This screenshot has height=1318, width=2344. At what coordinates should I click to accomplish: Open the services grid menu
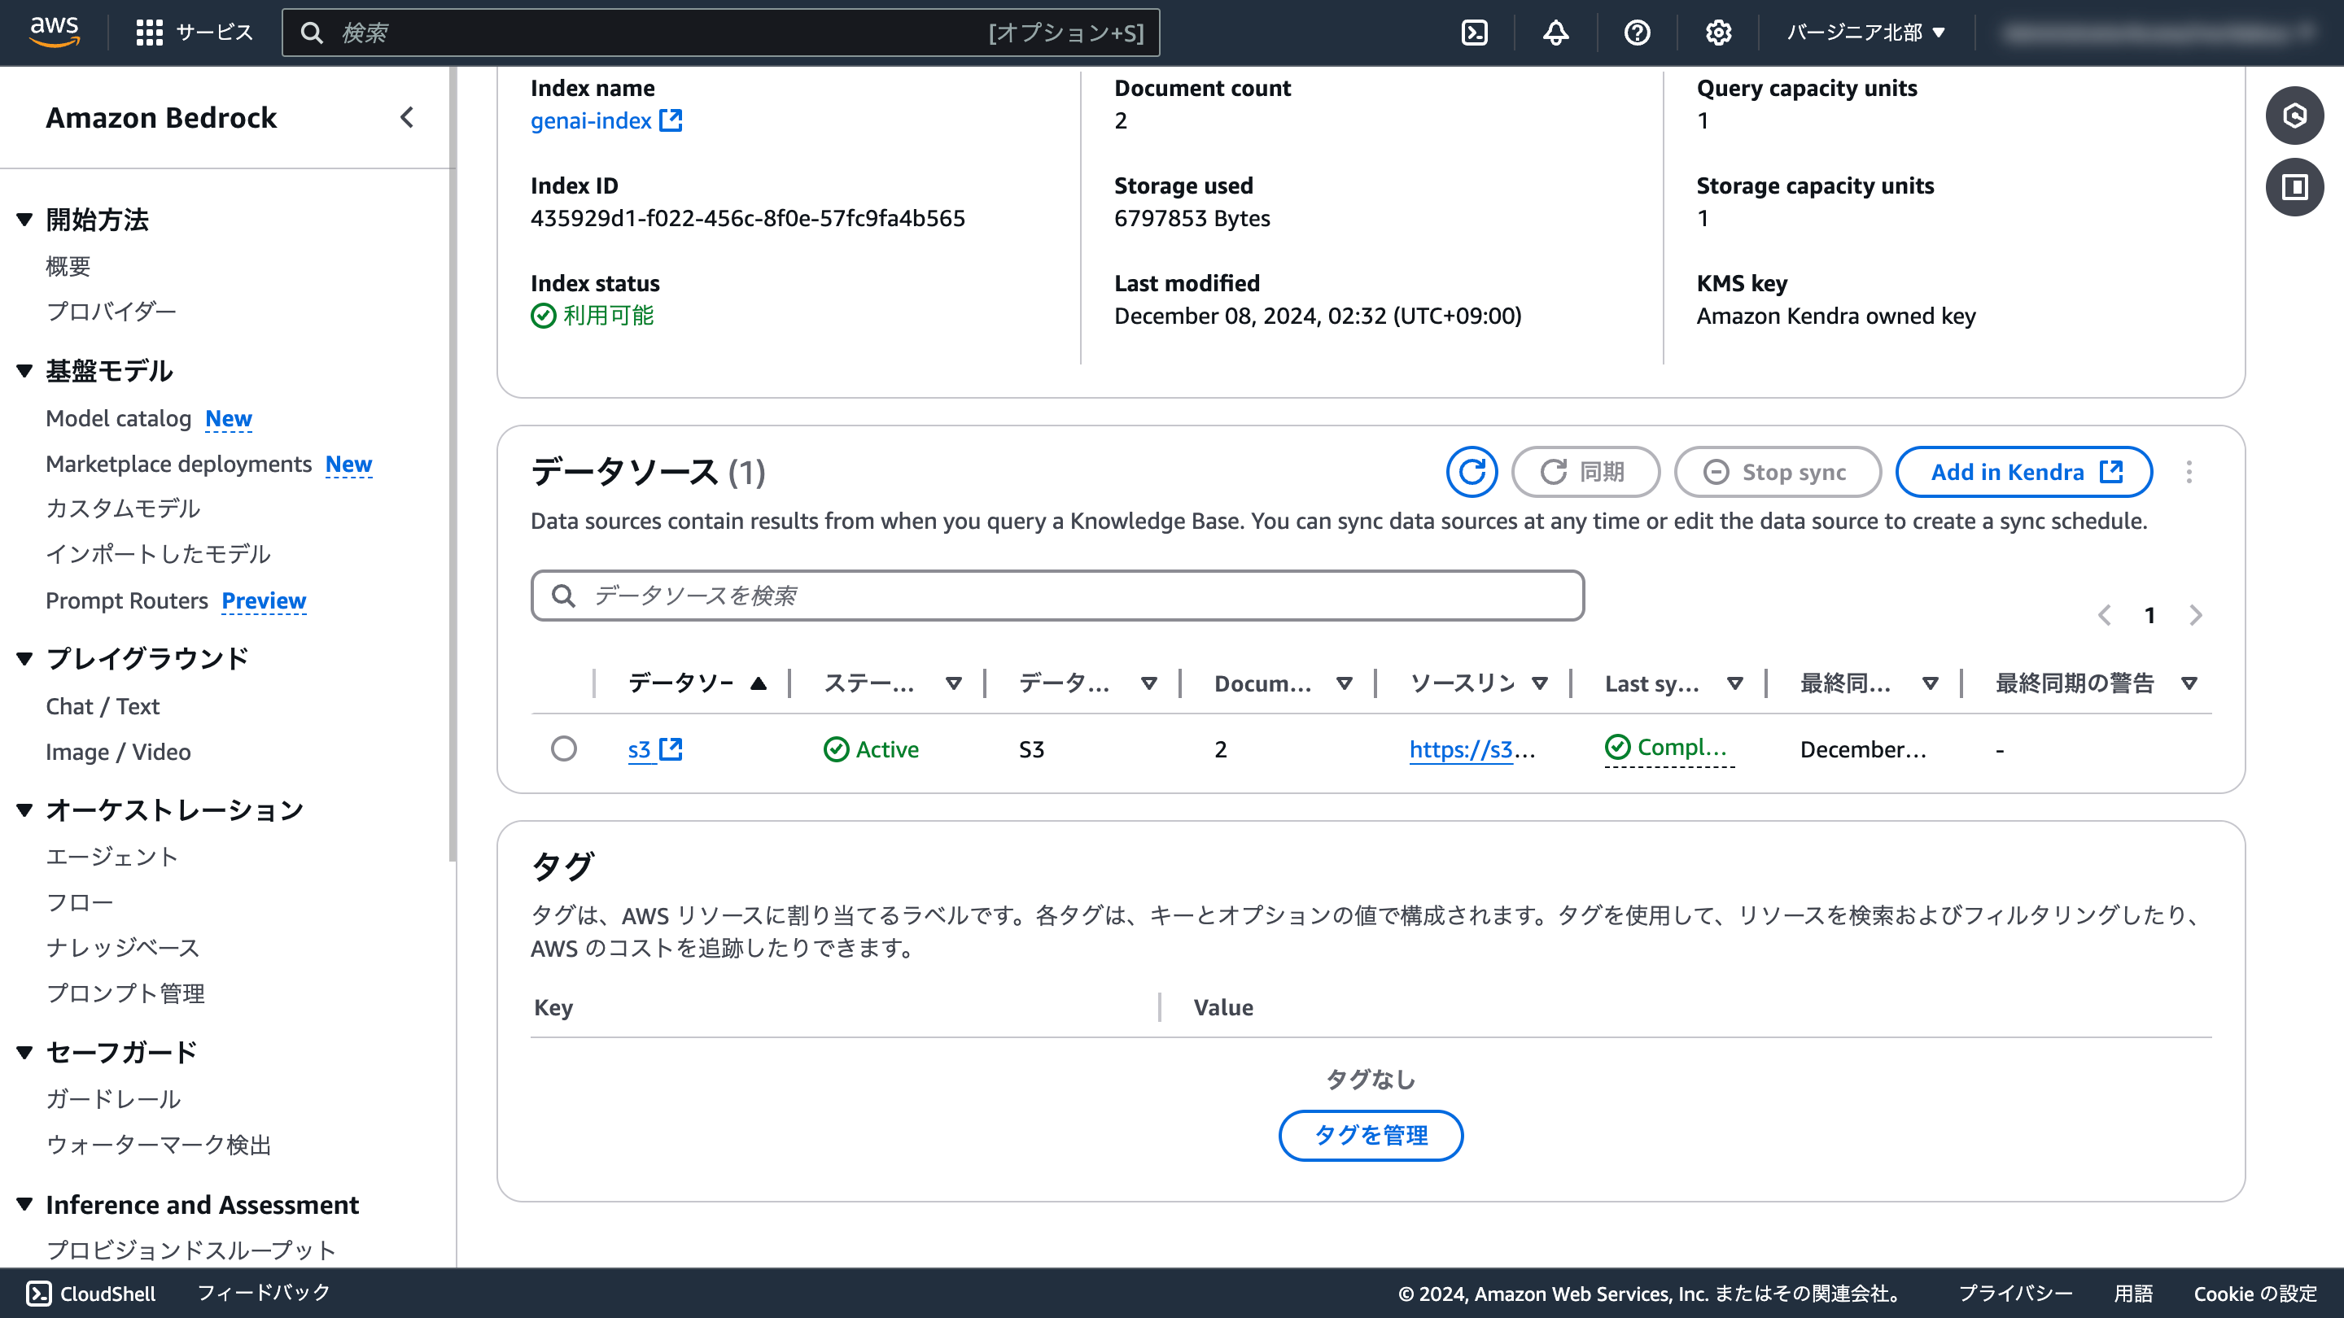click(149, 33)
